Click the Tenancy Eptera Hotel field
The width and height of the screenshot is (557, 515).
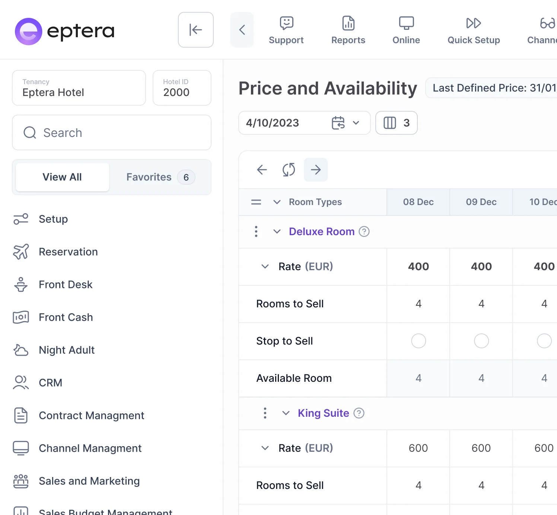coord(79,88)
